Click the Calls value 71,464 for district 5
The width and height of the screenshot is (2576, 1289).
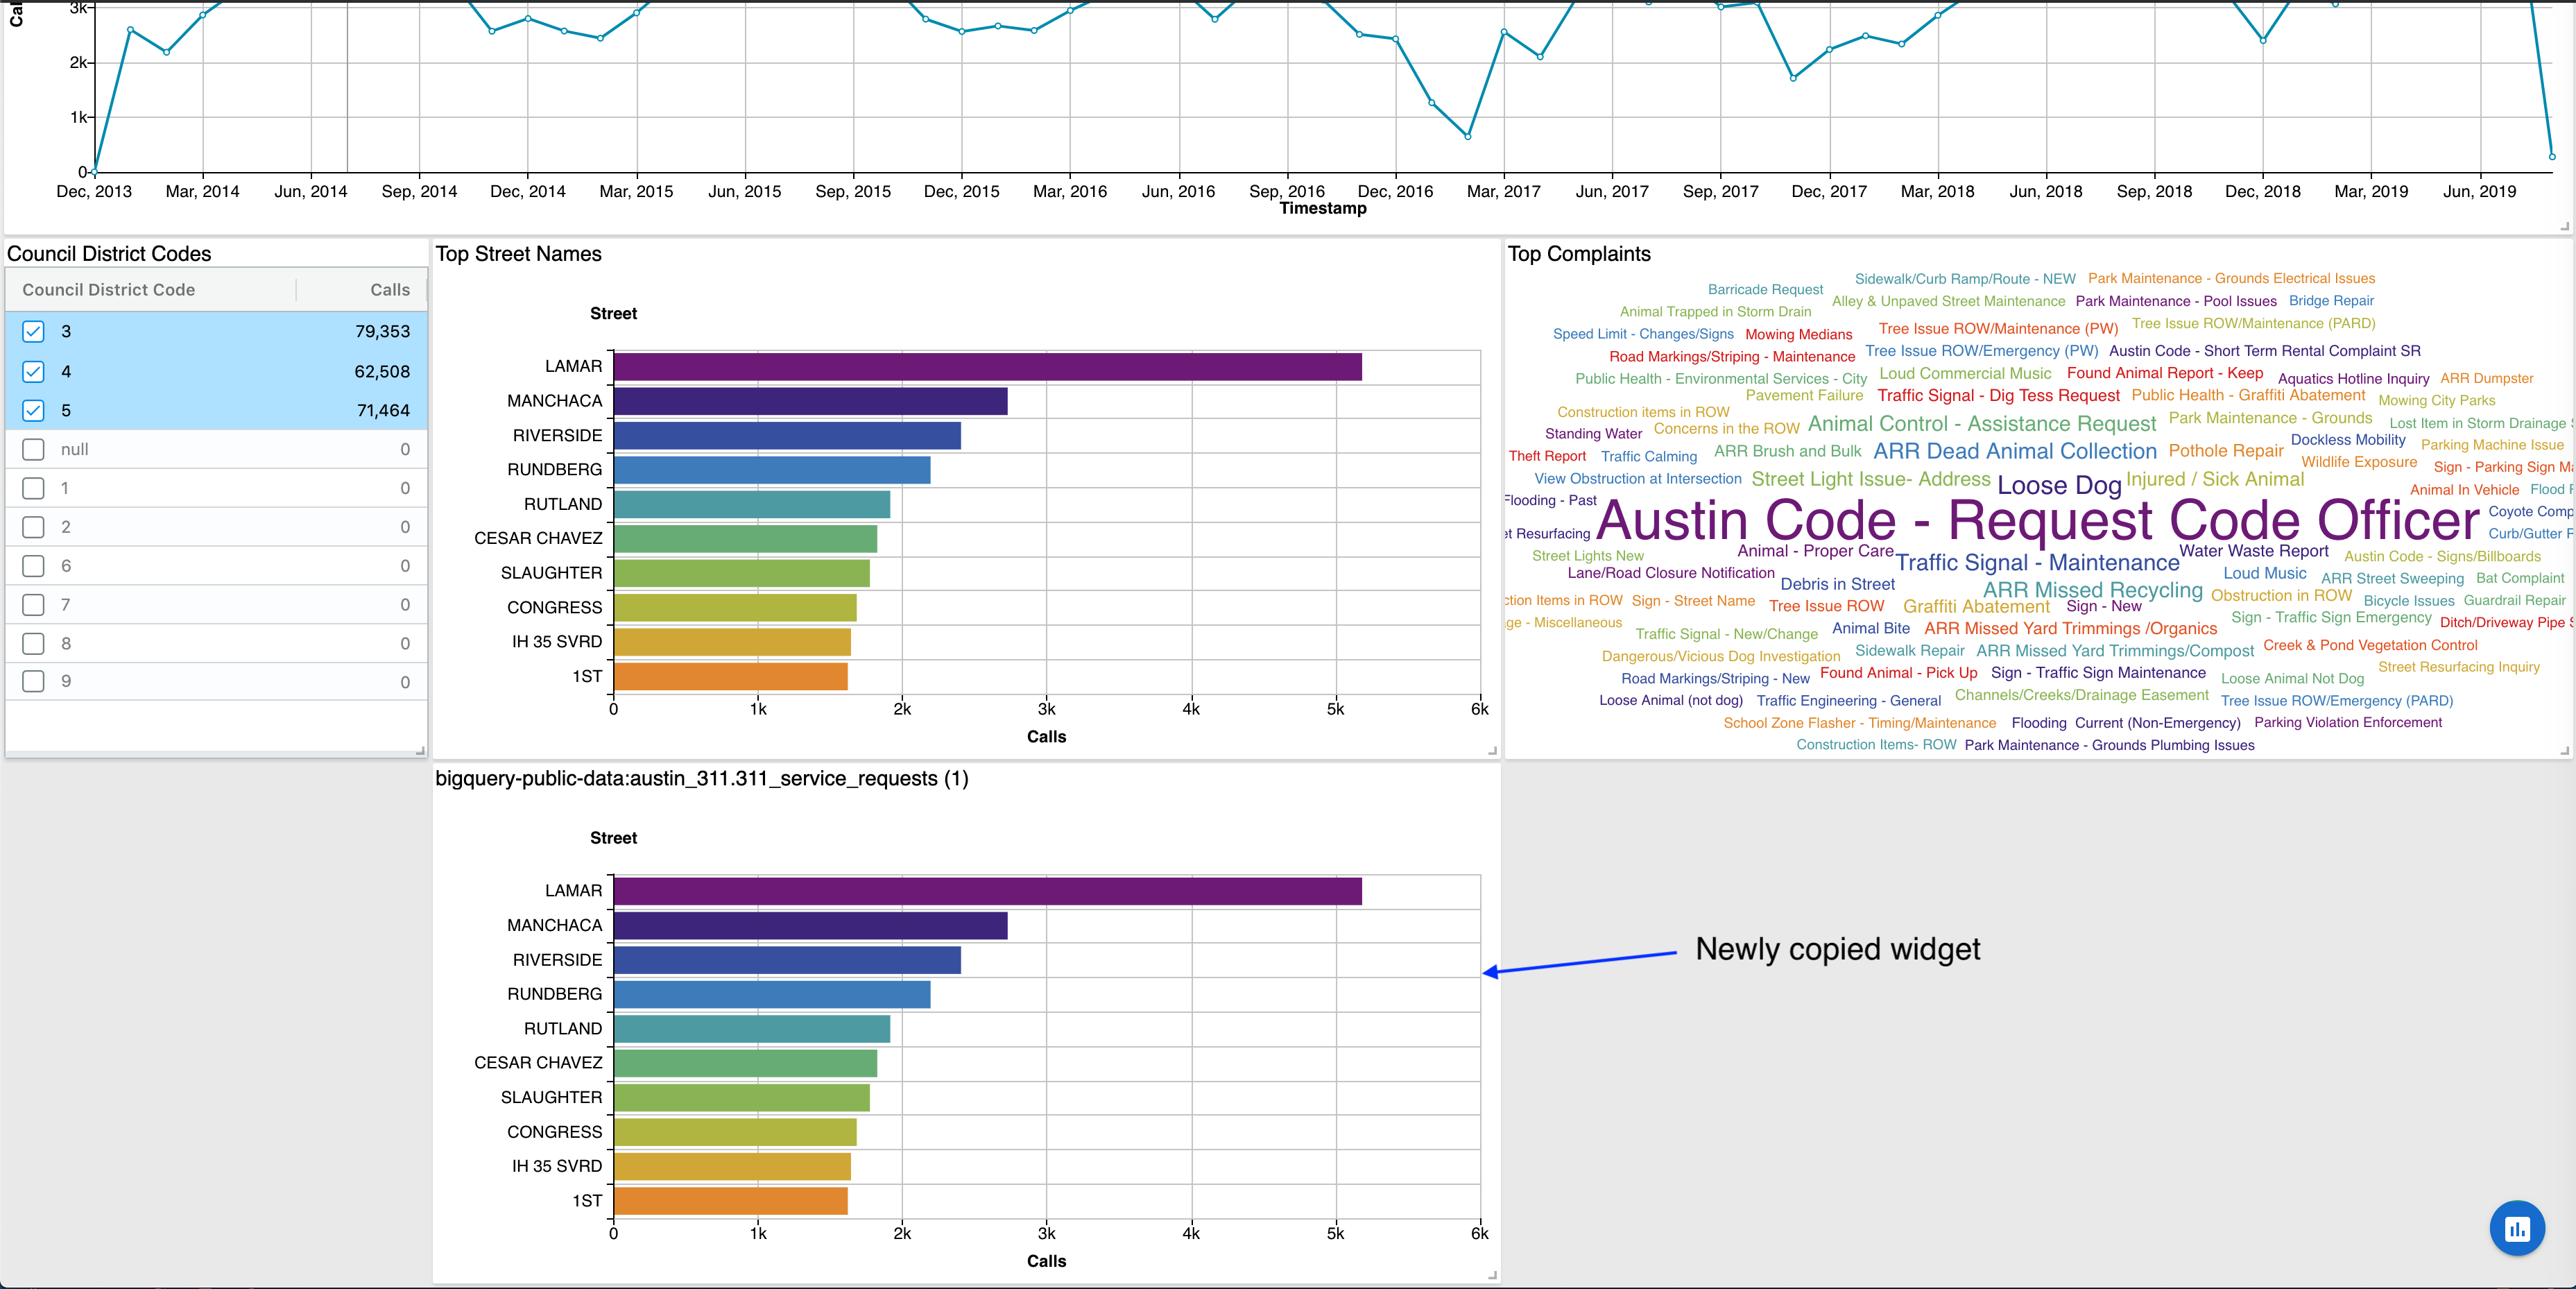[383, 410]
